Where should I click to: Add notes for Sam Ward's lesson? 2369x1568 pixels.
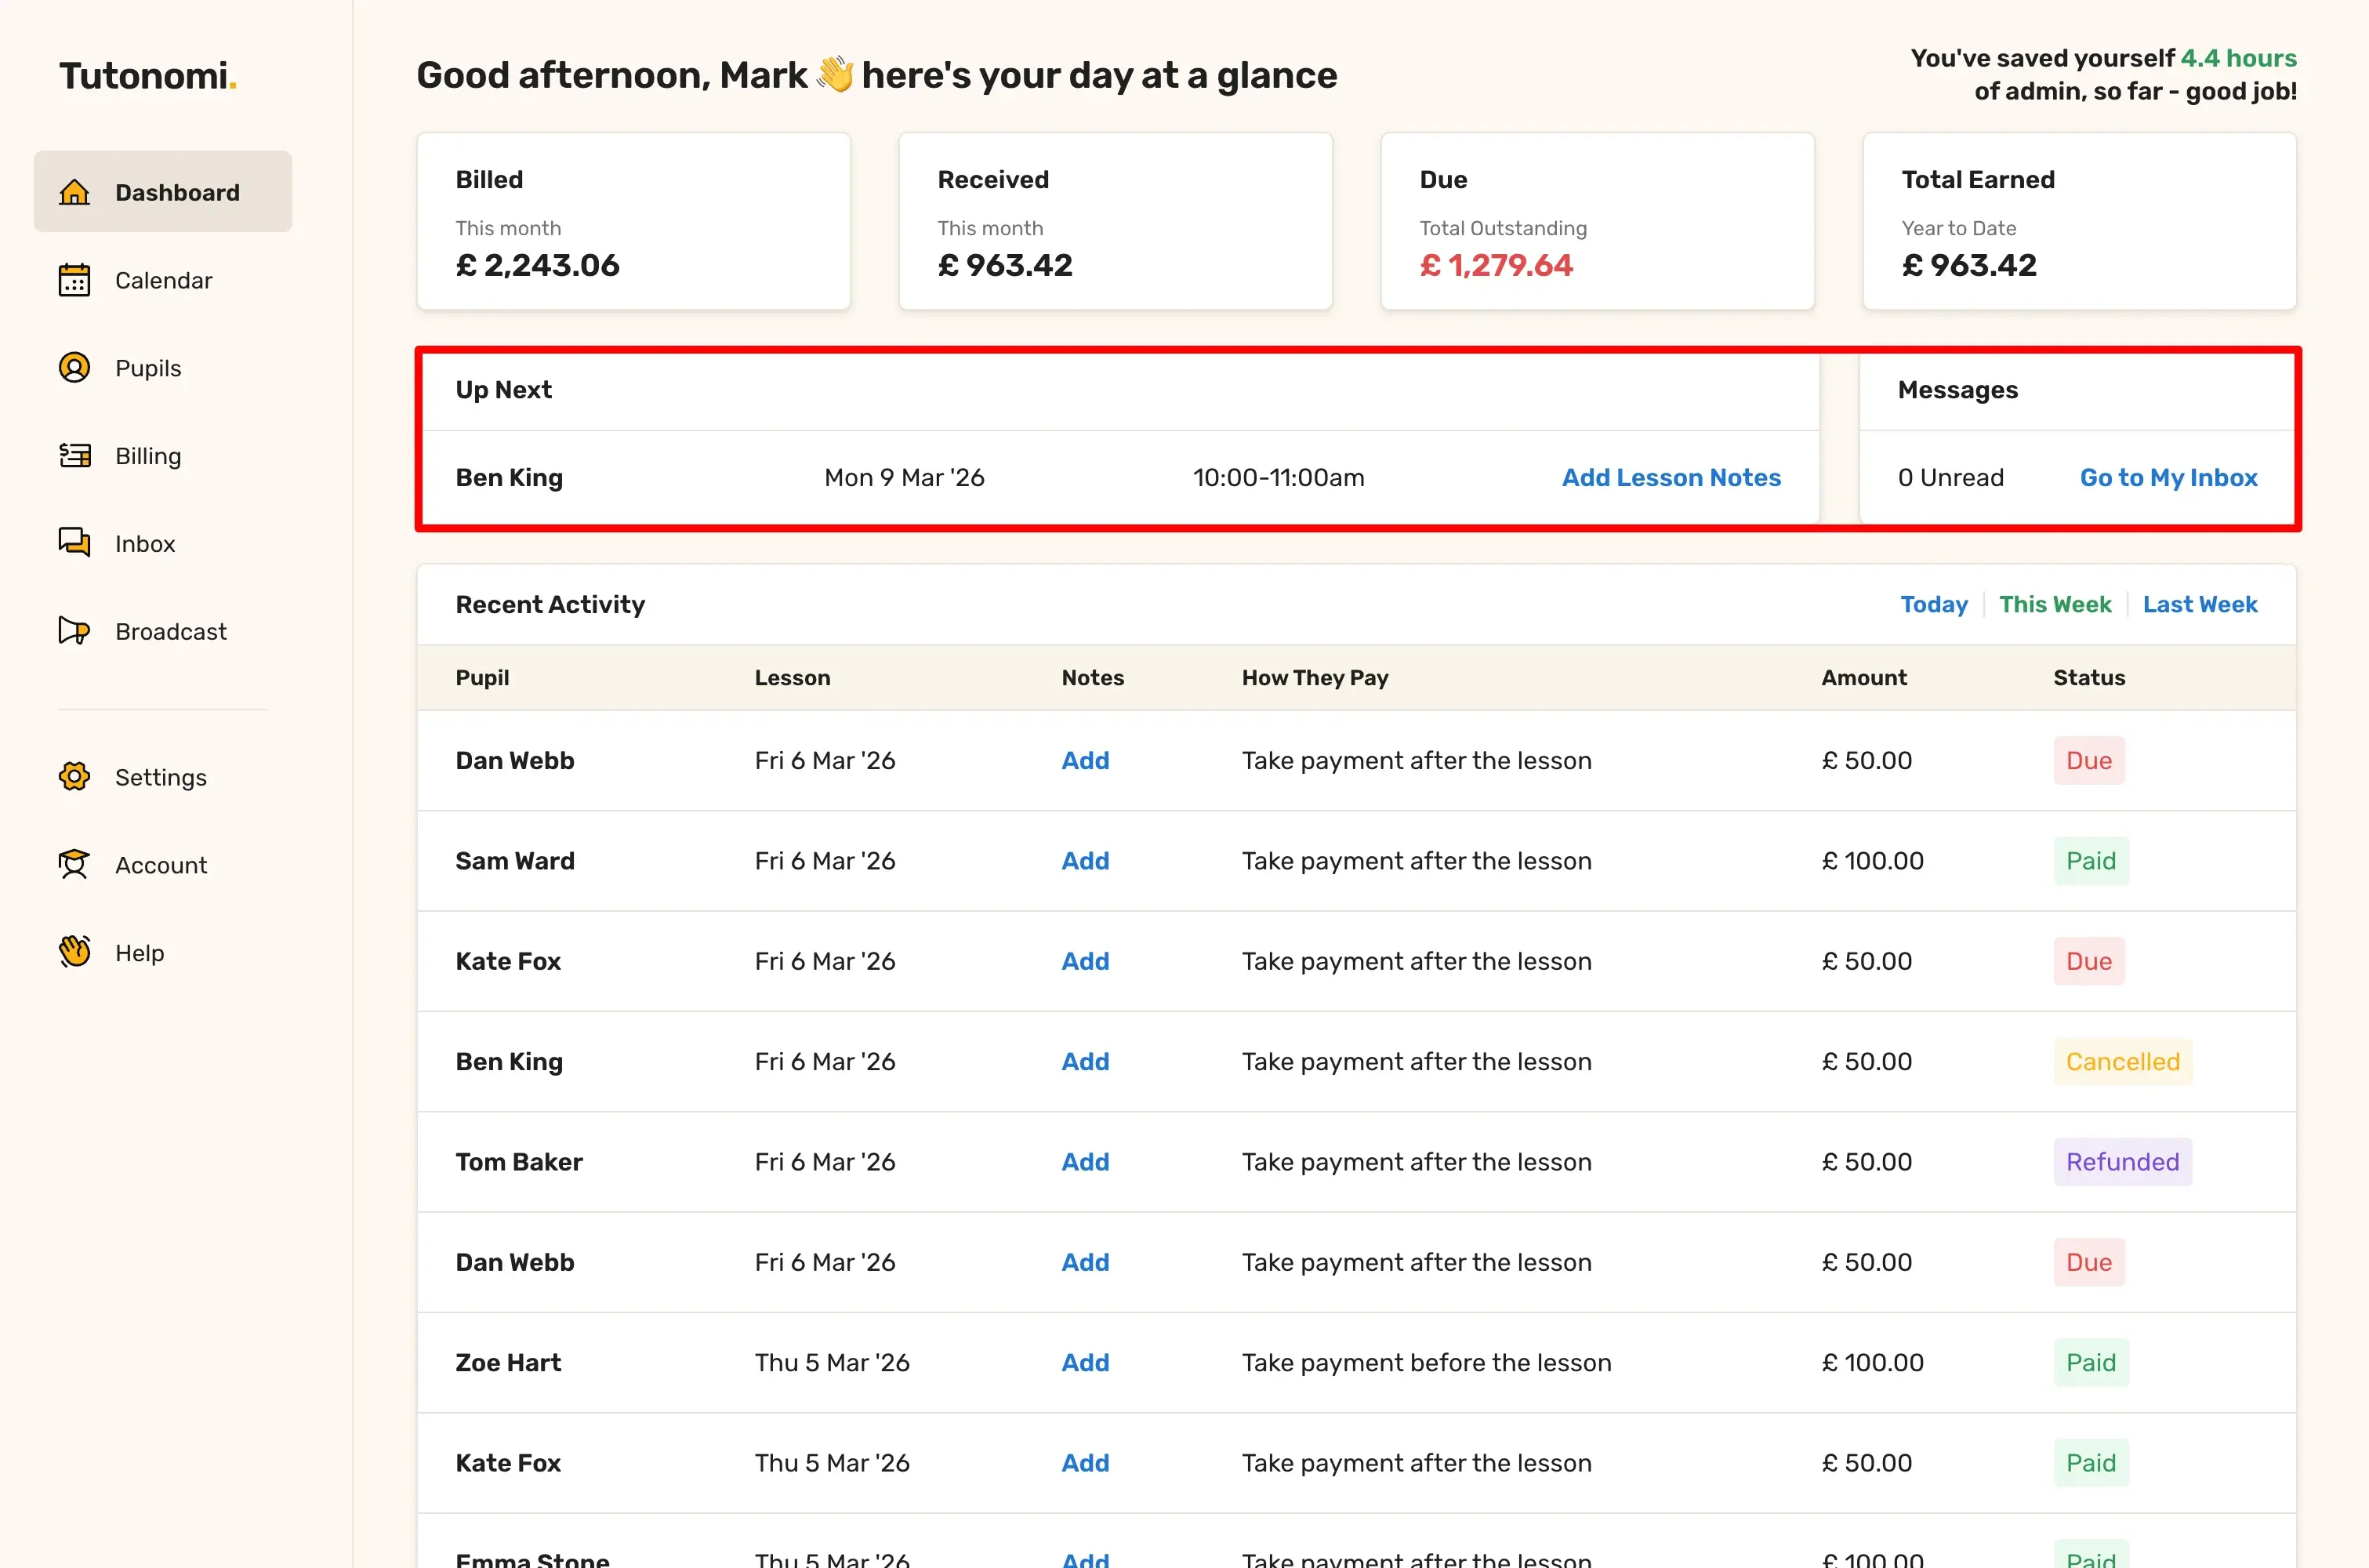pyautogui.click(x=1084, y=861)
